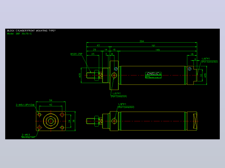Click the 2-ø6.5 mounting hole callout
The width and height of the screenshot is (225, 168).
point(26,135)
